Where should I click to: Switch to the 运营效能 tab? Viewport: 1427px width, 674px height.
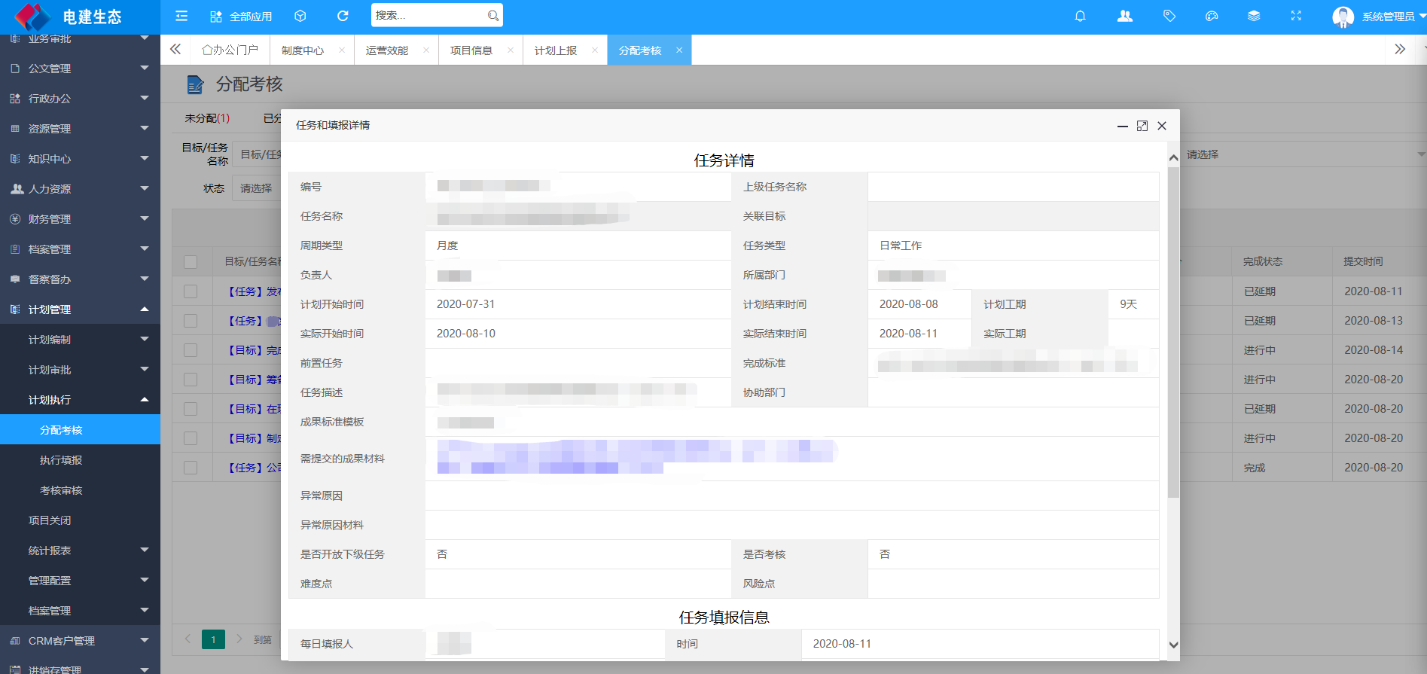tap(387, 50)
